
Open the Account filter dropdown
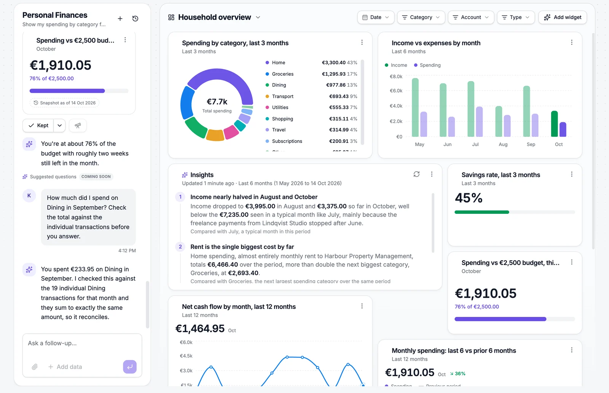tap(471, 18)
